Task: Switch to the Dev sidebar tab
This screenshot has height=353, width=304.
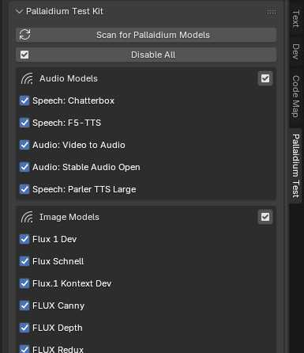Action: pos(295,51)
